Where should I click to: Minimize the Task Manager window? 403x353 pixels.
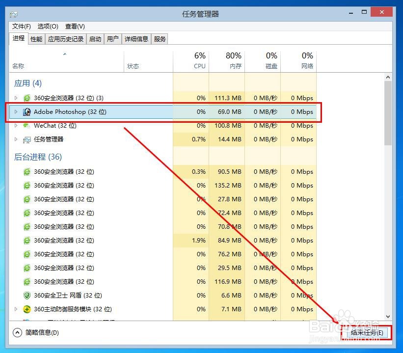351,13
